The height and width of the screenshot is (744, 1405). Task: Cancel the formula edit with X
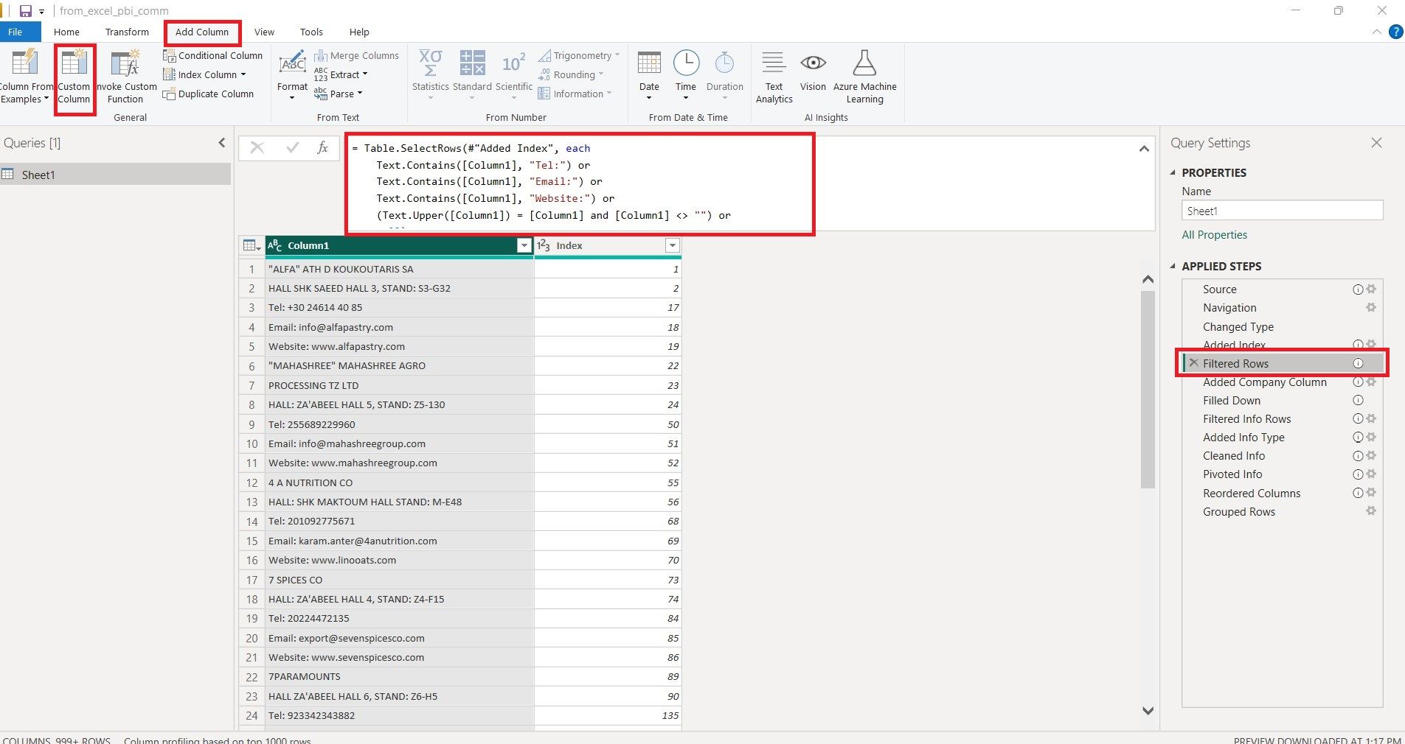click(x=257, y=147)
